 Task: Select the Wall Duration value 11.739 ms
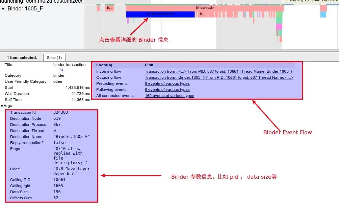pos(81,94)
